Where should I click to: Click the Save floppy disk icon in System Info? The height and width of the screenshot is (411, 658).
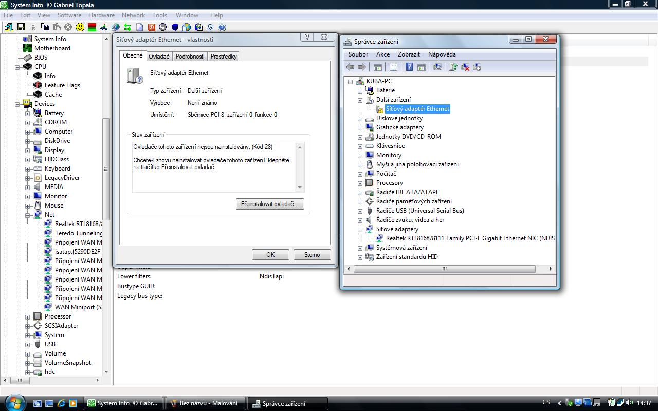[21, 27]
